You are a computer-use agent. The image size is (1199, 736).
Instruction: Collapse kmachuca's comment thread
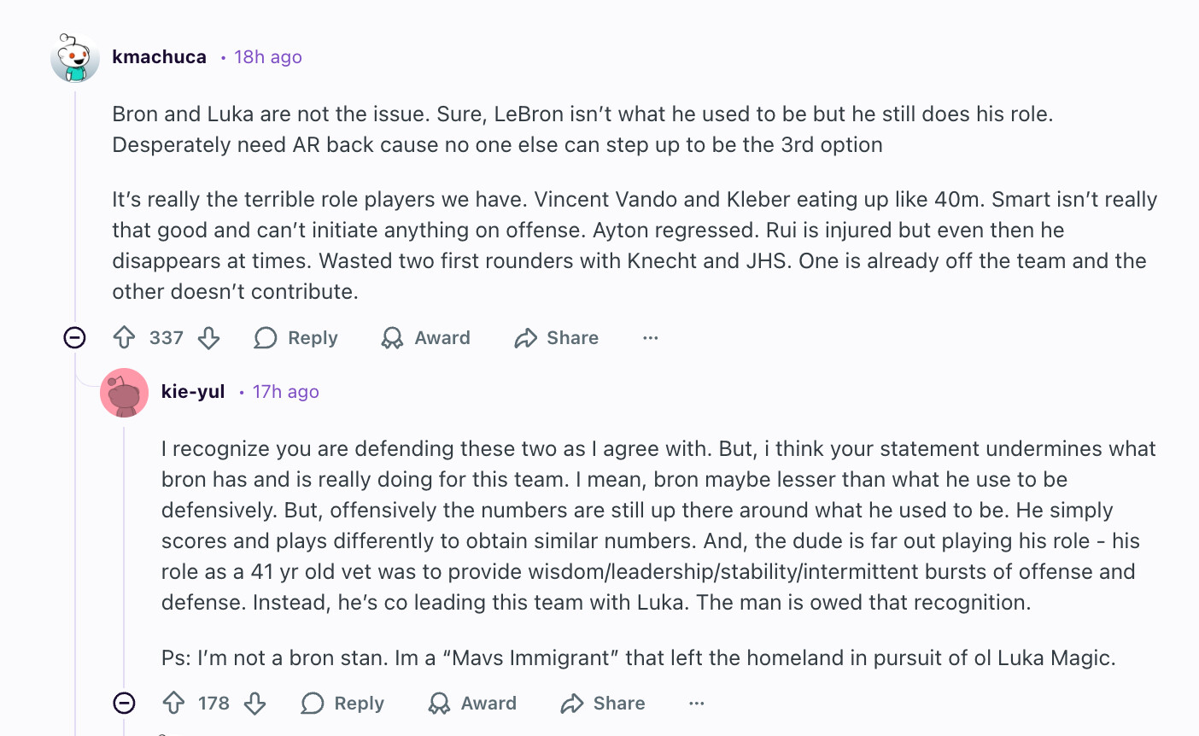(x=75, y=338)
